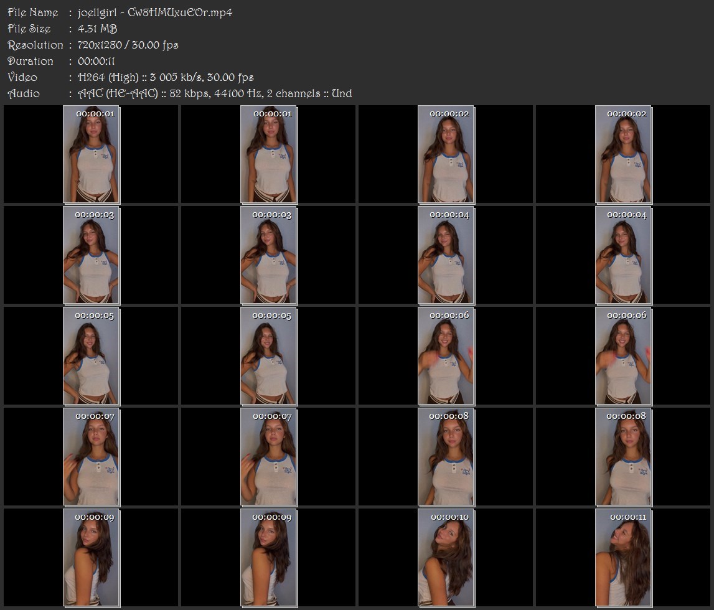Select the first thumbnail stamped 00:00:08
714x610 pixels.
(x=446, y=457)
